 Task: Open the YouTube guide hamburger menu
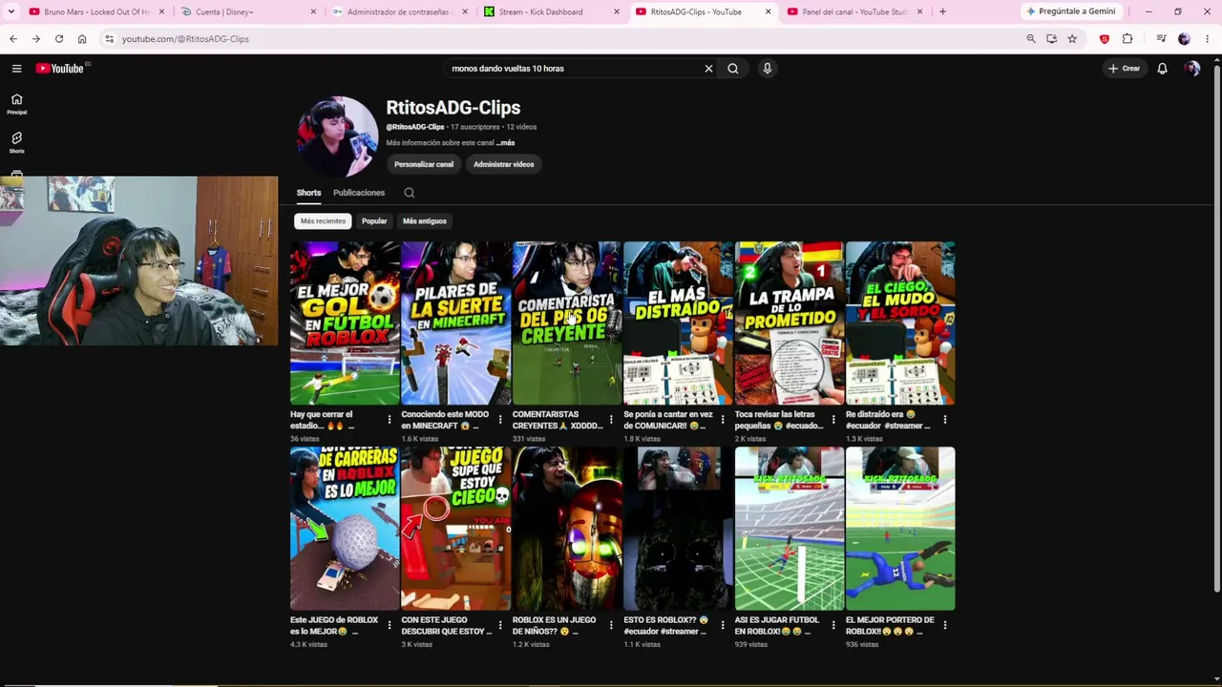(x=16, y=69)
